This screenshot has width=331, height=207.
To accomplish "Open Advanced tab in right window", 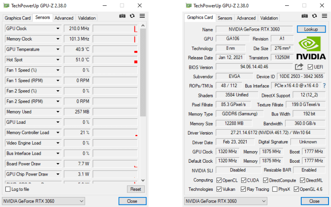I will click(246, 18).
